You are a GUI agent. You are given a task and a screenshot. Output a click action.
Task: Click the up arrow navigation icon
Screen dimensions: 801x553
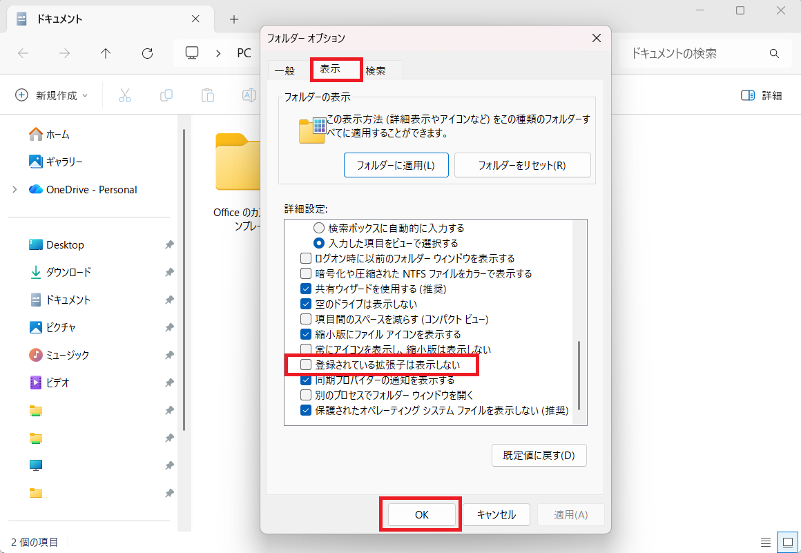[106, 53]
